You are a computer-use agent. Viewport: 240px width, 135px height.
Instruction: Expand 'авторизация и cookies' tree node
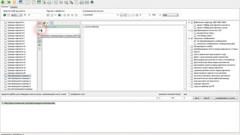(x=189, y=46)
